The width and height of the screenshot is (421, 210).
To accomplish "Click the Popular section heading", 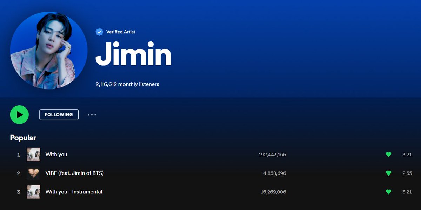I will 23,138.
